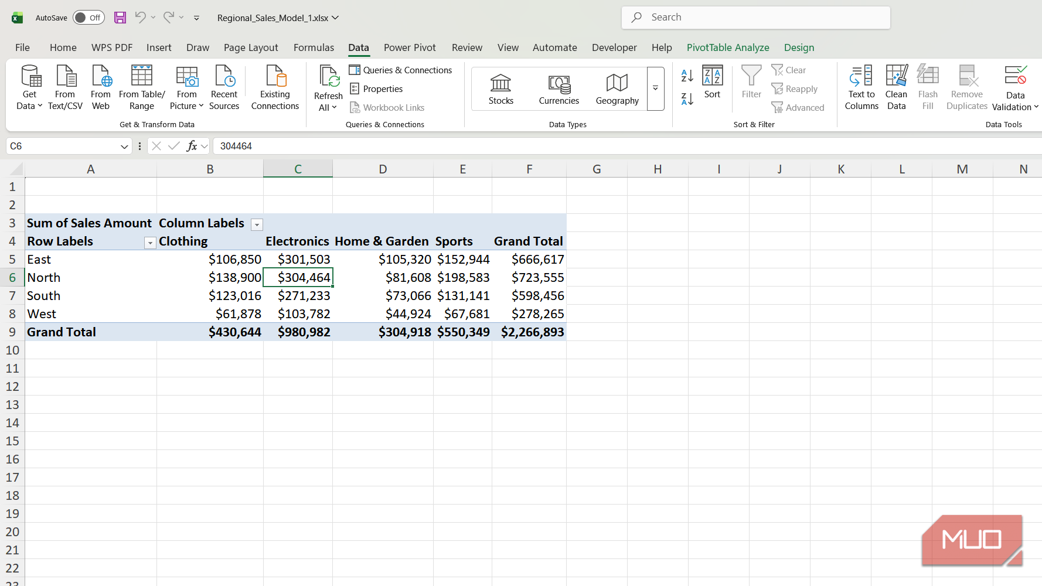Sort A to Z ascending
Viewport: 1042px width, 586px height.
pos(687,76)
